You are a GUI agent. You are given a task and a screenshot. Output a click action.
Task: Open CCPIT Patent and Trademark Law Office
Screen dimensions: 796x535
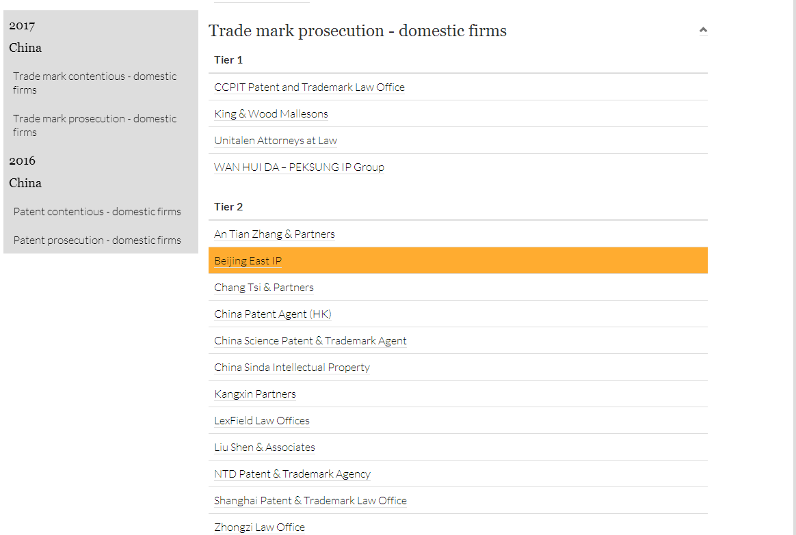coord(309,87)
